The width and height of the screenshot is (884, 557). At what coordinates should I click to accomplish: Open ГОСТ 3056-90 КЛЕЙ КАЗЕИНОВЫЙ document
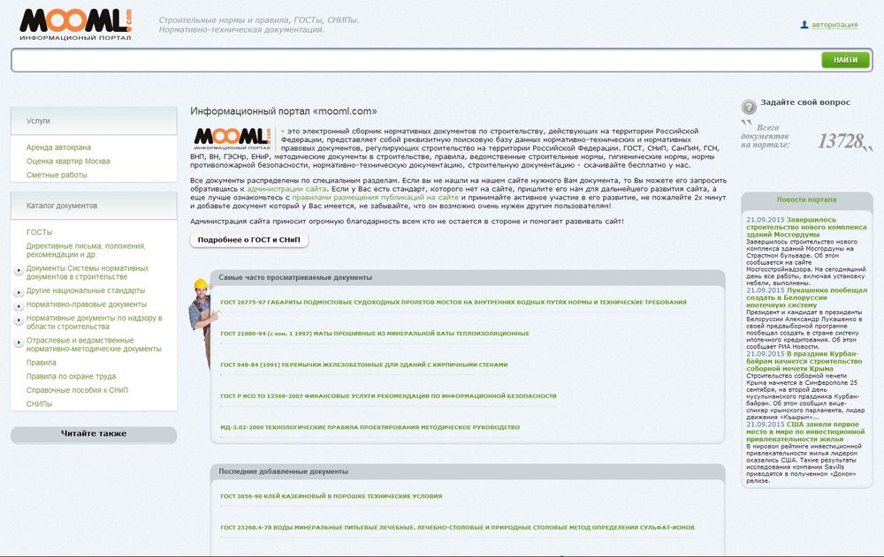pos(331,496)
